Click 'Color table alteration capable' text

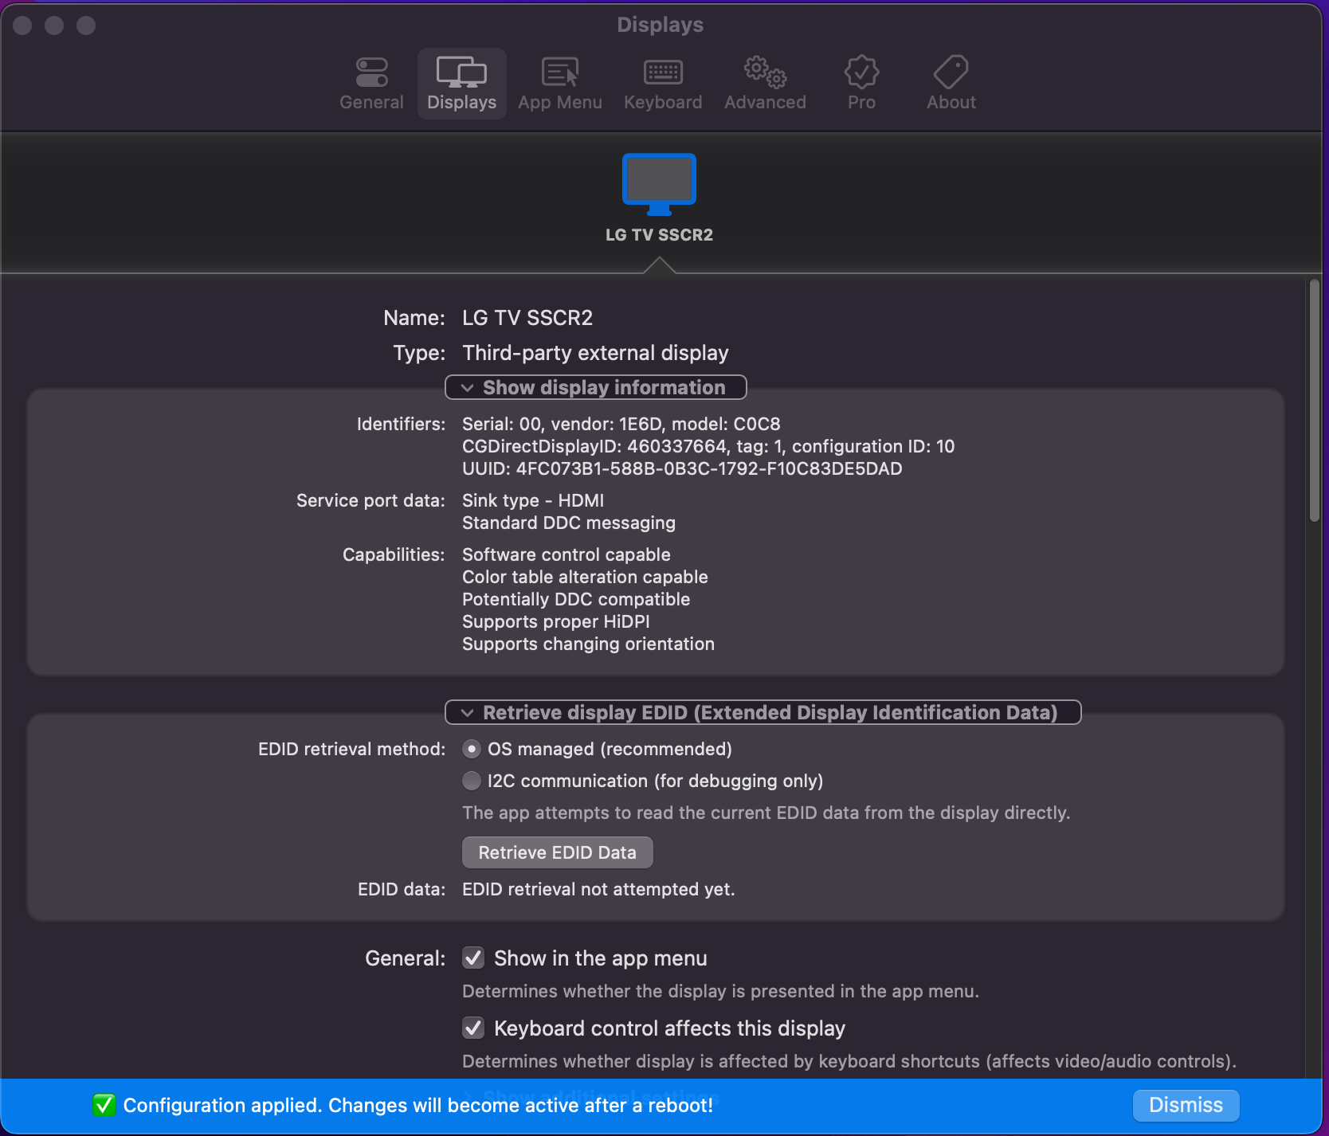pos(585,577)
